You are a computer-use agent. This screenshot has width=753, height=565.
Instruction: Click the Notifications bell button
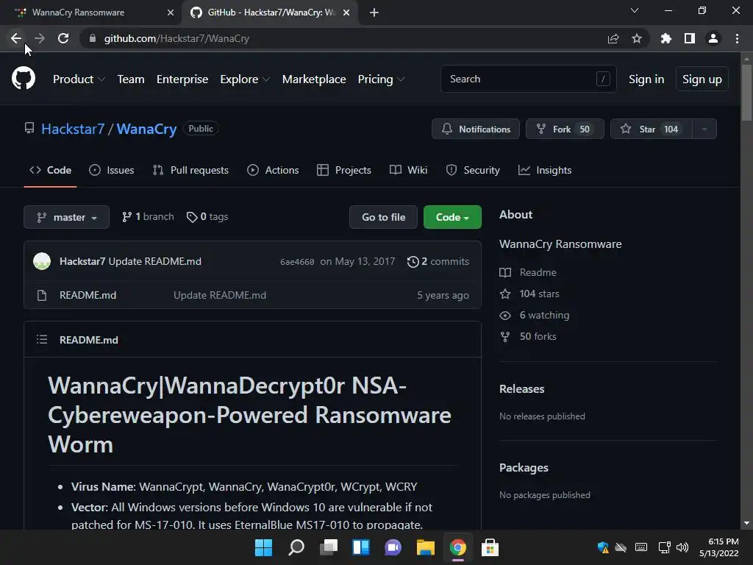[476, 129]
